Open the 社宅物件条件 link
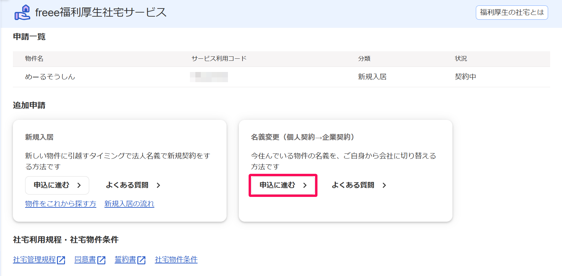Screen dimensions: 562x276 point(176,260)
